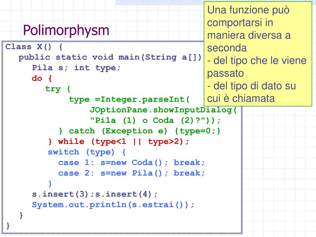Click the "switch (type) {" line
Screen dimensions: 316x237
(x=87, y=152)
